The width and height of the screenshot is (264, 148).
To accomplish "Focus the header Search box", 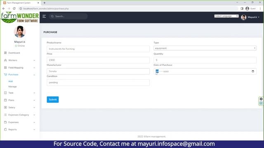I will 68,16.
